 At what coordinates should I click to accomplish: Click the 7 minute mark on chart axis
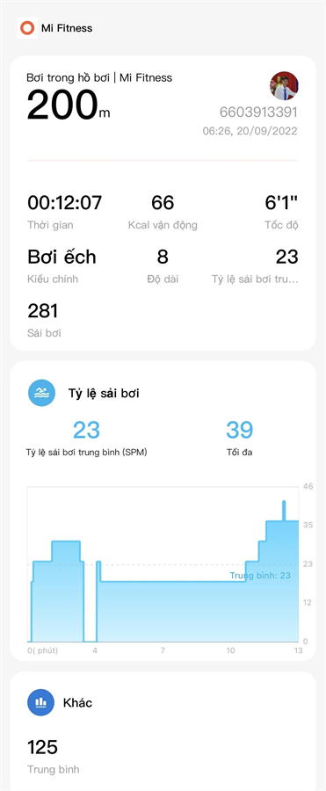[163, 650]
